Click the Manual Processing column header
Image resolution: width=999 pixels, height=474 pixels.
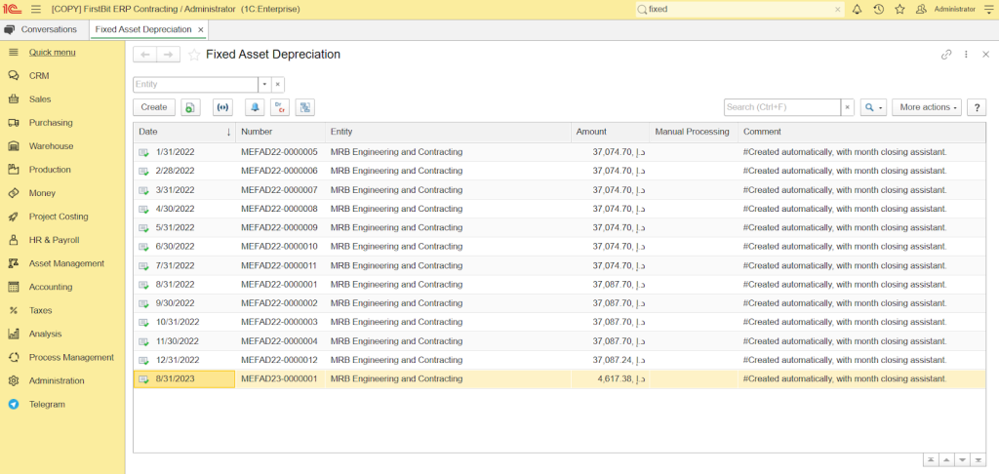694,132
